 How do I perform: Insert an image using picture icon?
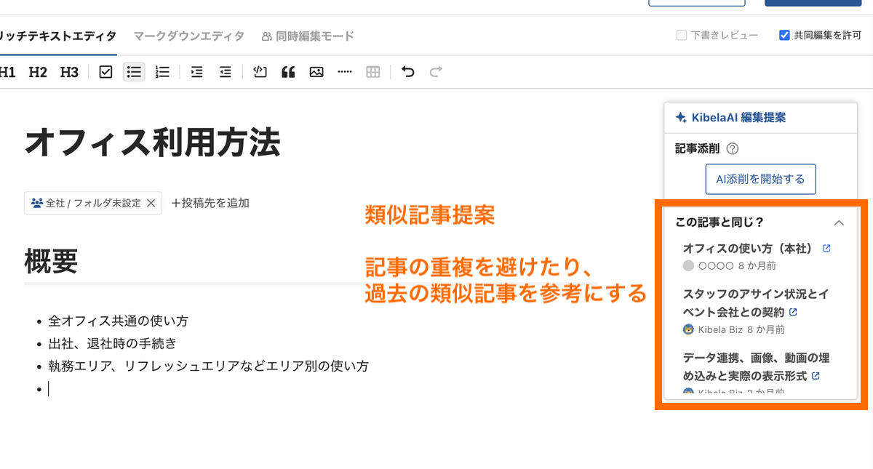pyautogui.click(x=316, y=72)
